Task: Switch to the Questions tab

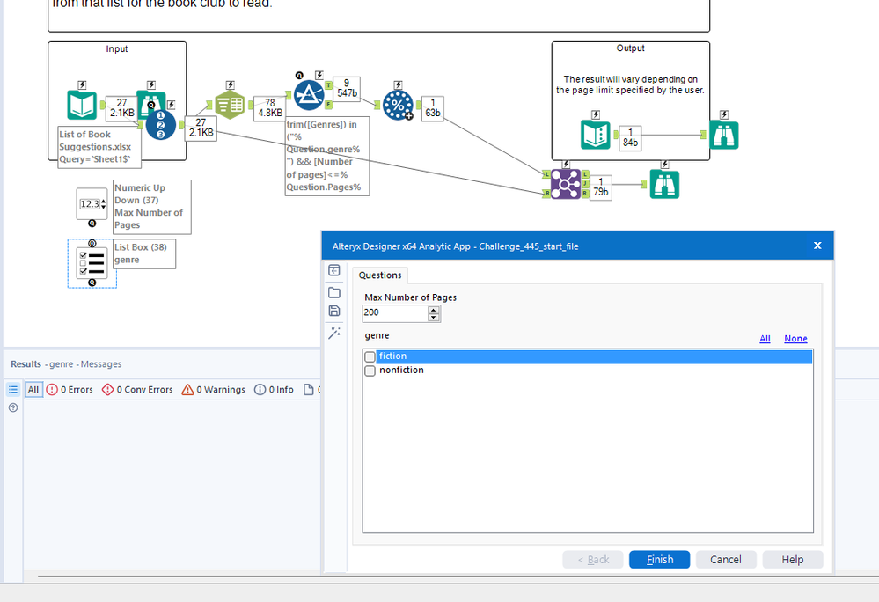Action: [380, 275]
